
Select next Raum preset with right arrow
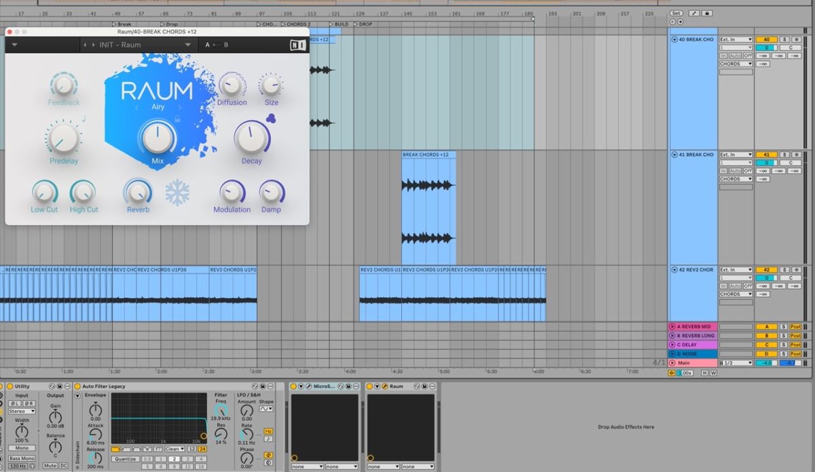(x=93, y=45)
